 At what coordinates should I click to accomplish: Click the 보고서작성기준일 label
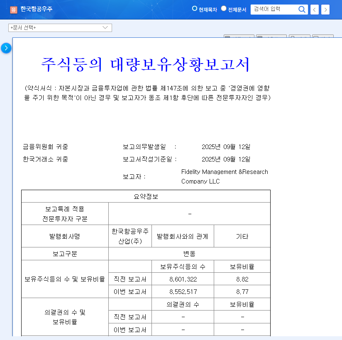coord(147,159)
